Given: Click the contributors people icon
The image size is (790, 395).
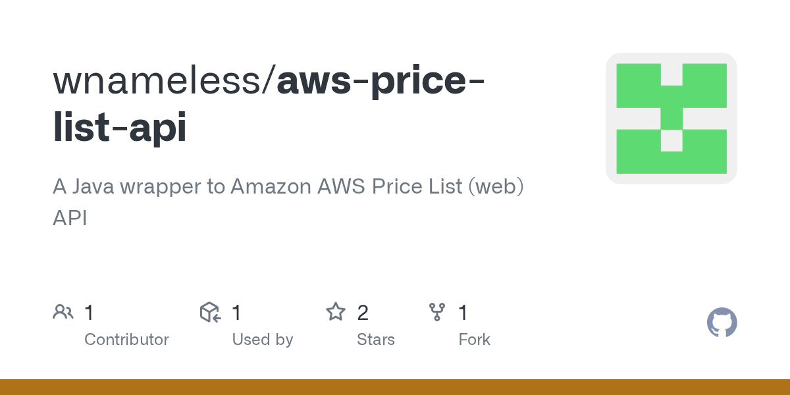Looking at the screenshot, I should pyautogui.click(x=63, y=312).
